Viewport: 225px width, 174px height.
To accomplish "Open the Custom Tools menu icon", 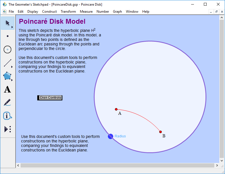I will pyautogui.click(x=8, y=129).
